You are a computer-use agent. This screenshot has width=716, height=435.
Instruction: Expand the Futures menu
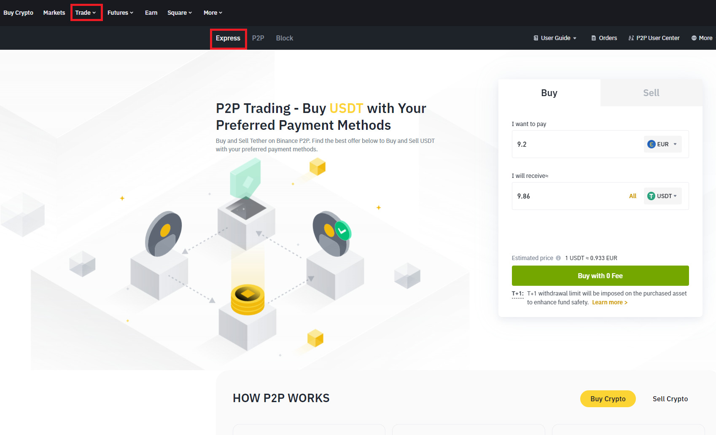[120, 13]
